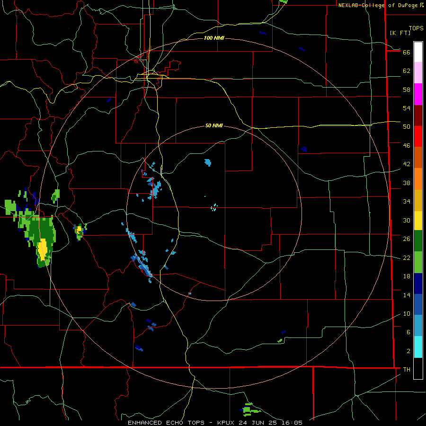426x426 pixels.
Task: Click the 26 legend value
Action: coord(407,239)
